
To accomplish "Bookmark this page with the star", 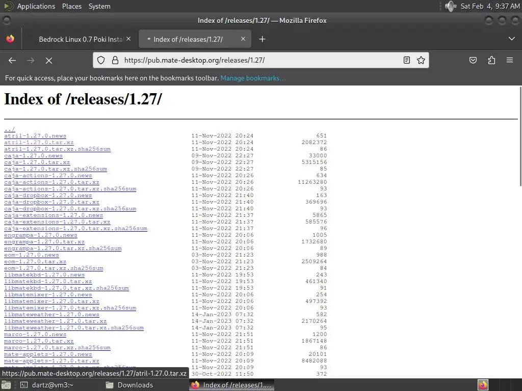I will 421,60.
